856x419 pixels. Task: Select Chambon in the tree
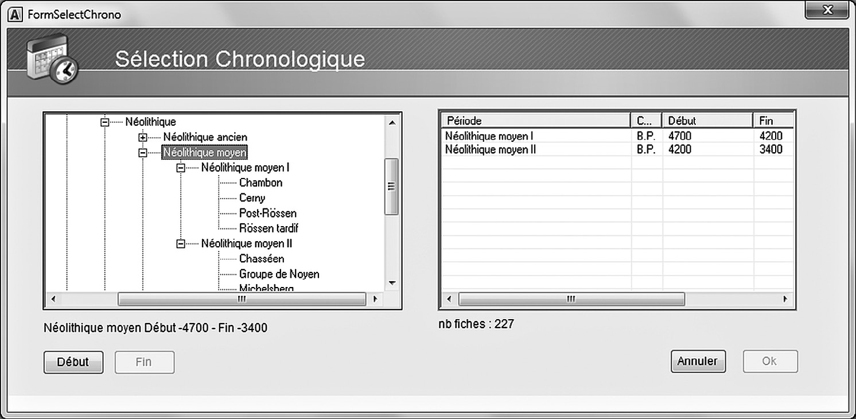261,183
